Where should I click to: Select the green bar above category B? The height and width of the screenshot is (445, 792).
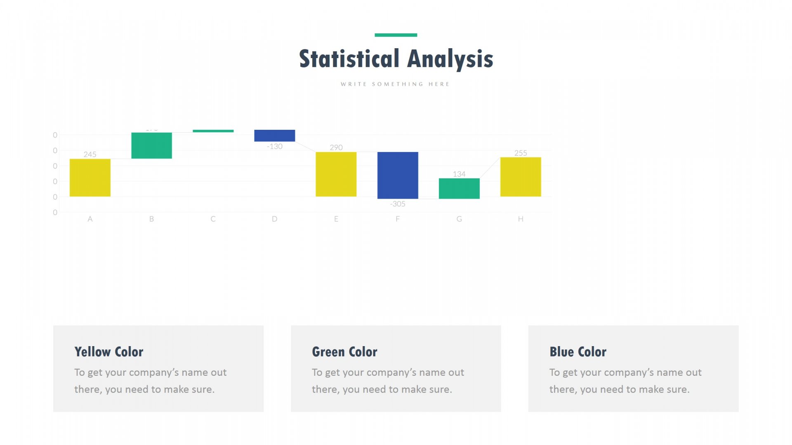[x=151, y=145]
